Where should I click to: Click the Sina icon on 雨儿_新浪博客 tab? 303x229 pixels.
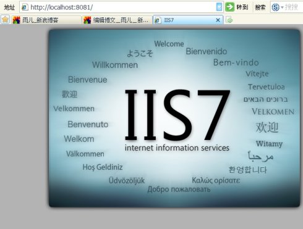click(16, 20)
